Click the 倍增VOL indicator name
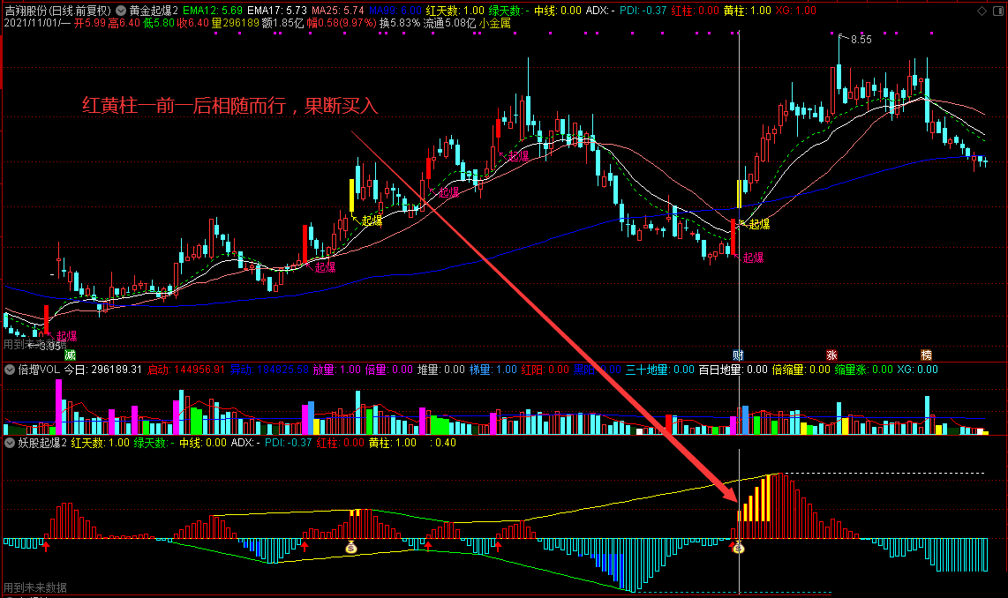 39,370
